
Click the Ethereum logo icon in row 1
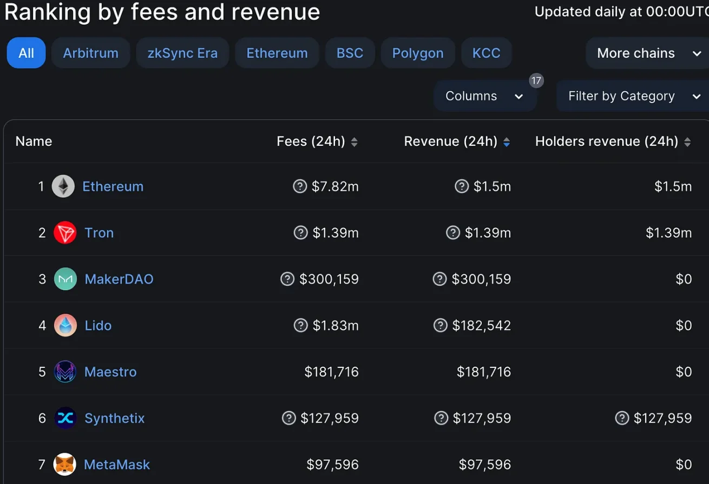(63, 186)
